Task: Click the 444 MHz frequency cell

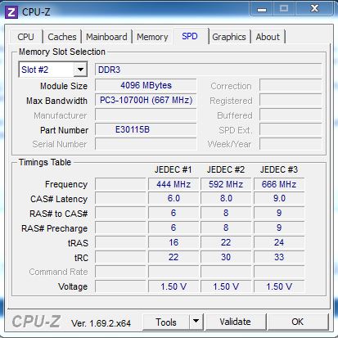Action: click(174, 184)
